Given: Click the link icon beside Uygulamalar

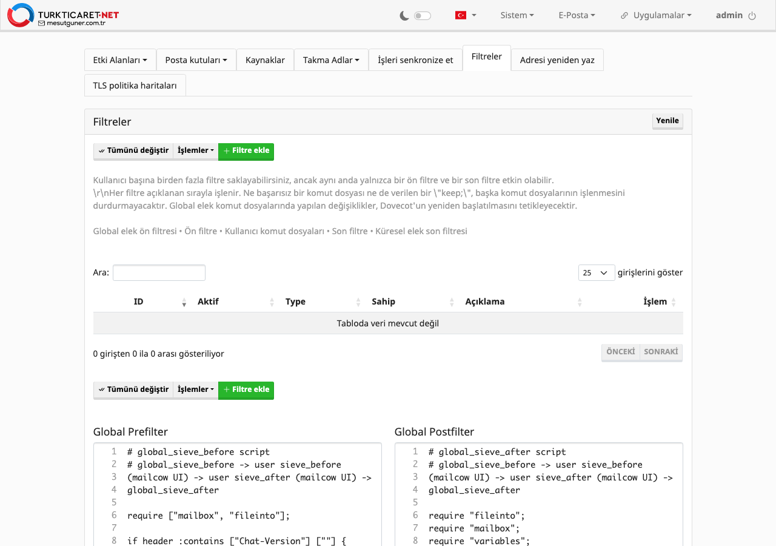Looking at the screenshot, I should 624,16.
